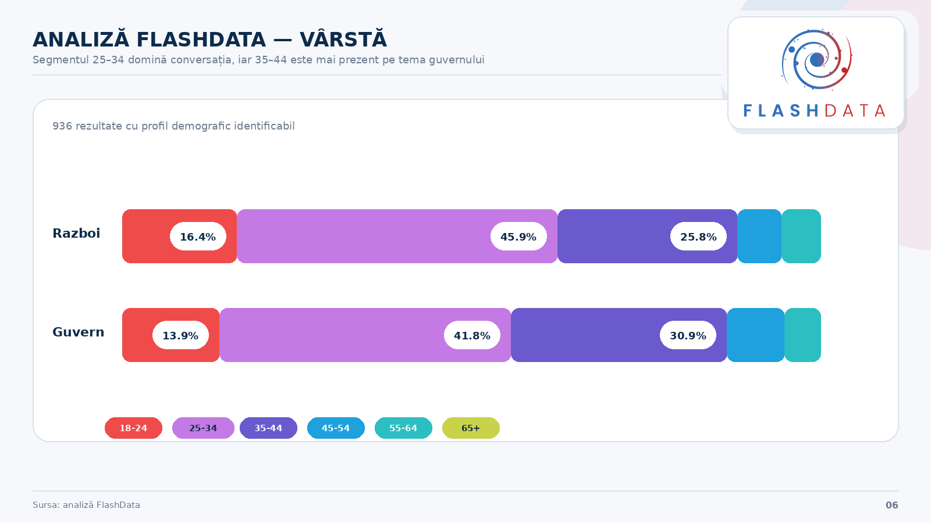
Task: Select the 18-24 legend pill
Action: tap(133, 428)
